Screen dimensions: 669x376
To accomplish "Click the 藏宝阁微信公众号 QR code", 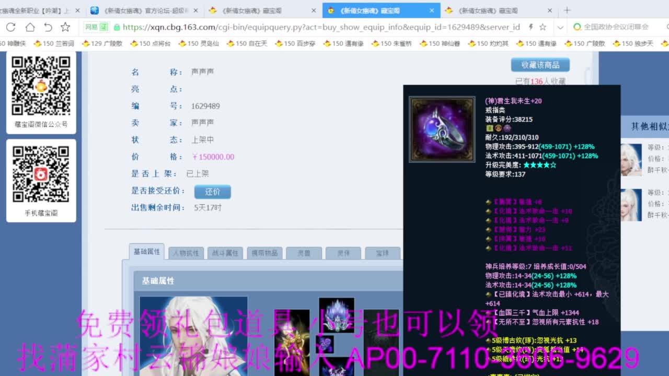I will click(41, 86).
